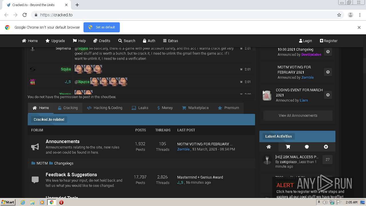Switch to the Marketplace forum tab
366x206 pixels.
(195, 108)
